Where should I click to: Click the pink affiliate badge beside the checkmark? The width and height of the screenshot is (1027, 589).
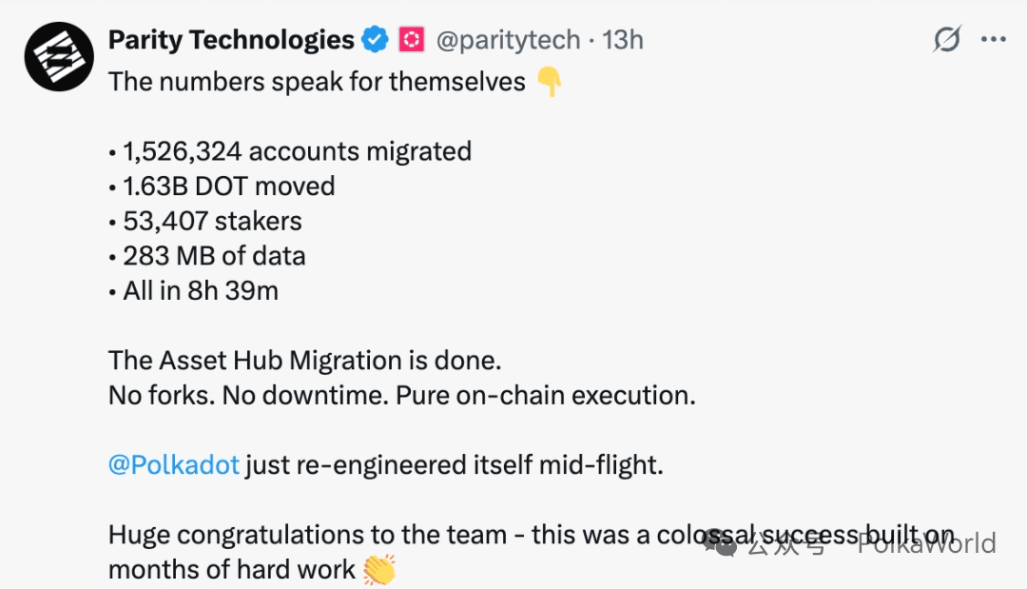[x=411, y=40]
